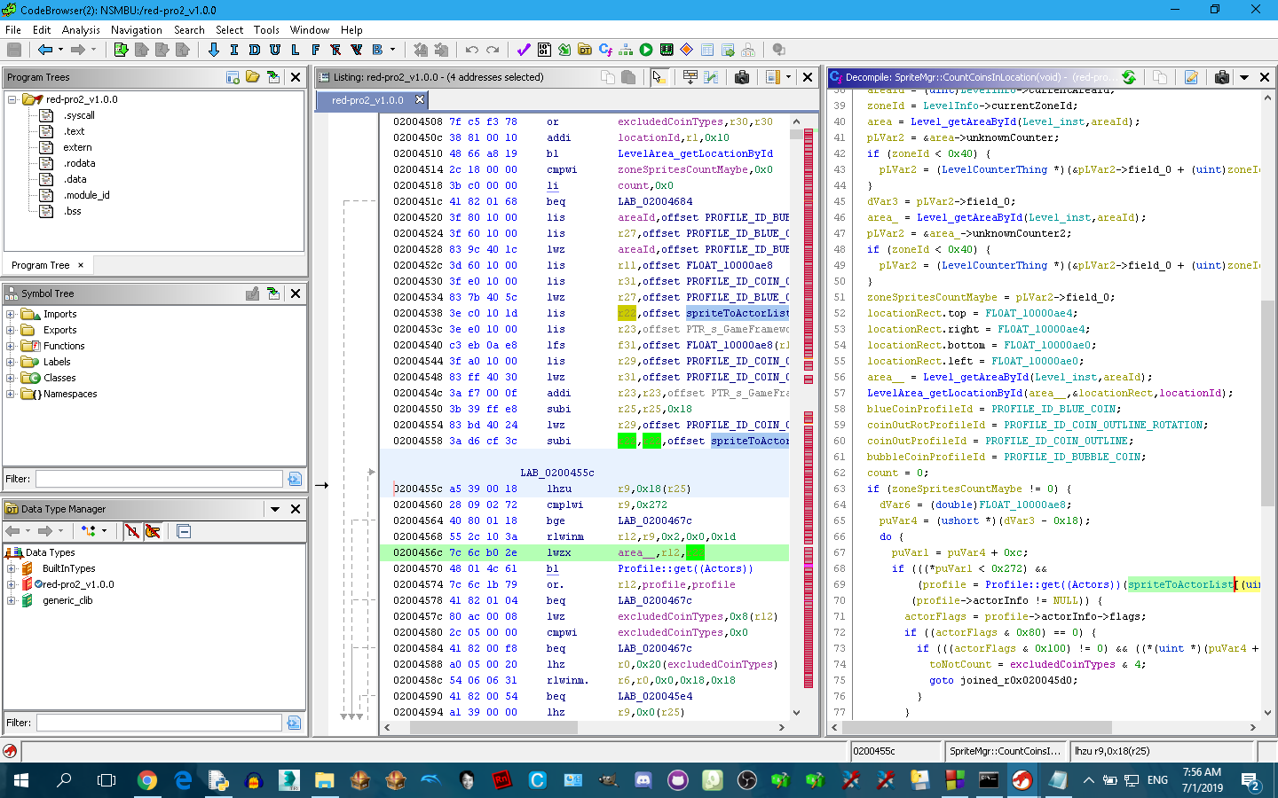Expand the Functions folder in Symbol Tree
Screen dimensions: 1278x798
coord(11,346)
